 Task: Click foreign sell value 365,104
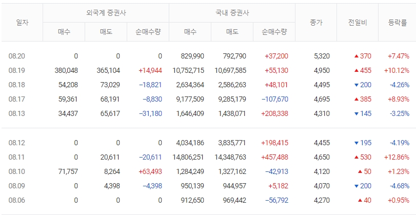pyautogui.click(x=108, y=70)
